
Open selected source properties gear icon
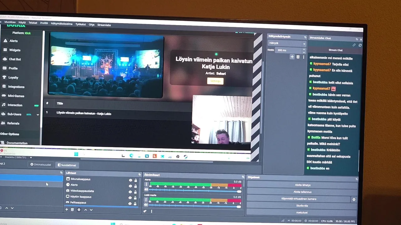[79, 210]
